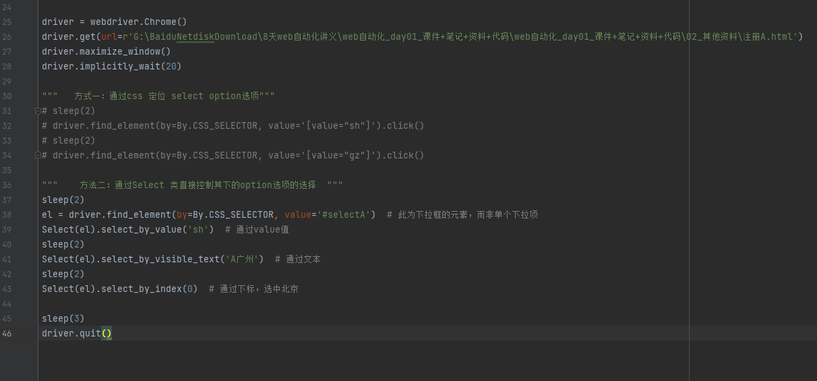Toggle the fold marker beside line 34
The width and height of the screenshot is (817, 381).
(38, 156)
